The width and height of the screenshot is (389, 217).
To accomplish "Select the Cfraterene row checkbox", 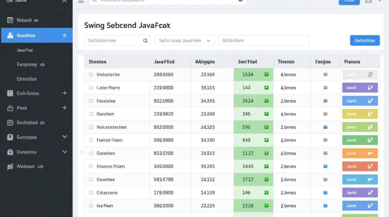I will pyautogui.click(x=91, y=193).
